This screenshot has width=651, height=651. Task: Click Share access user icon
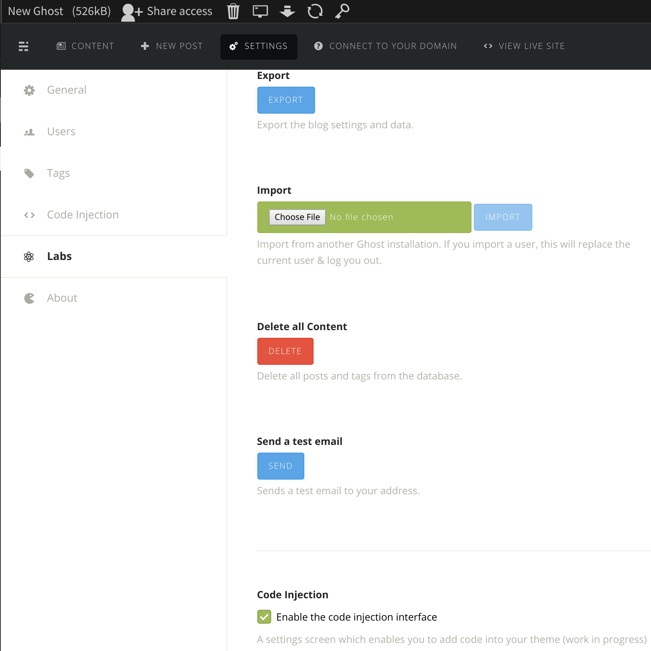point(131,12)
